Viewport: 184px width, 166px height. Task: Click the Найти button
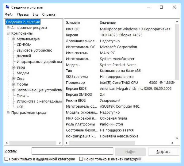tap(130, 152)
